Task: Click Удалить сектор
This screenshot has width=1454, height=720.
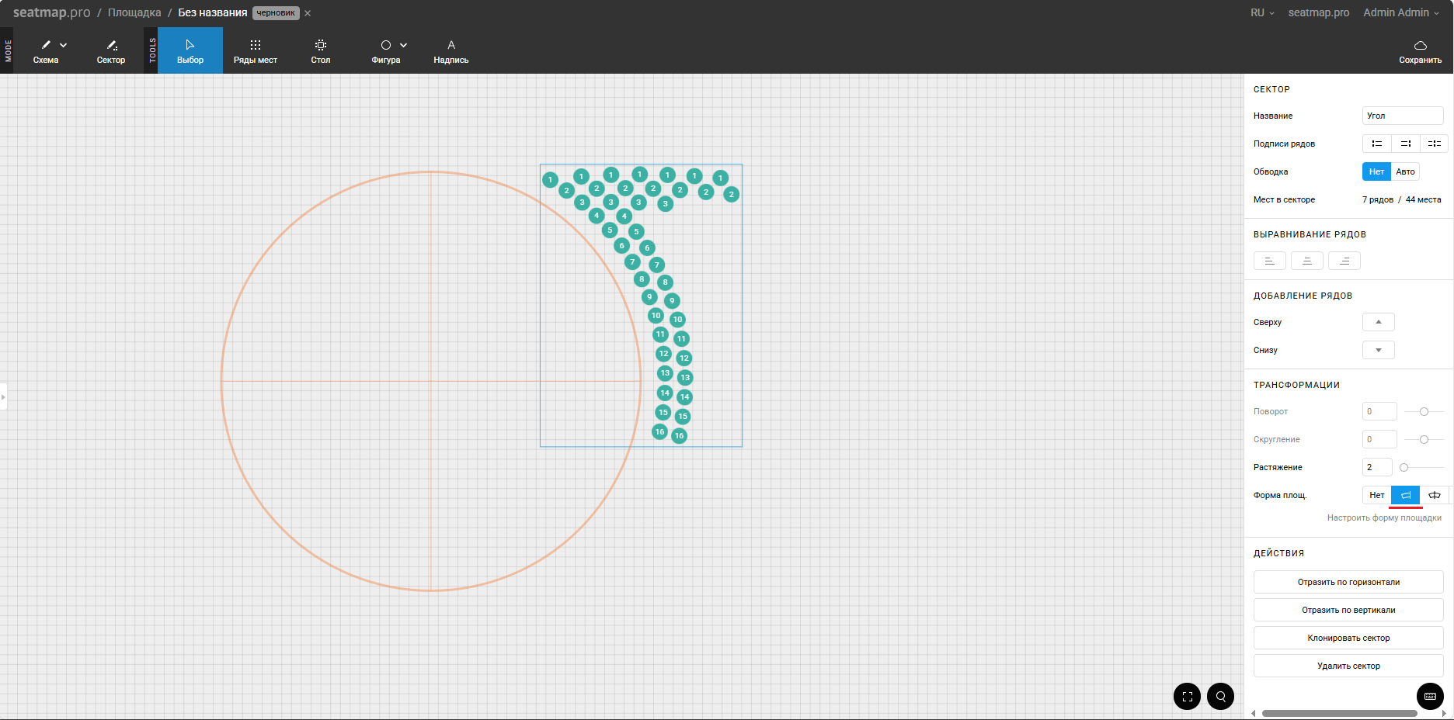Action: [x=1348, y=666]
